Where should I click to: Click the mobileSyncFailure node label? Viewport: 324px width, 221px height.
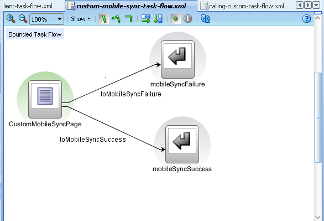(177, 84)
